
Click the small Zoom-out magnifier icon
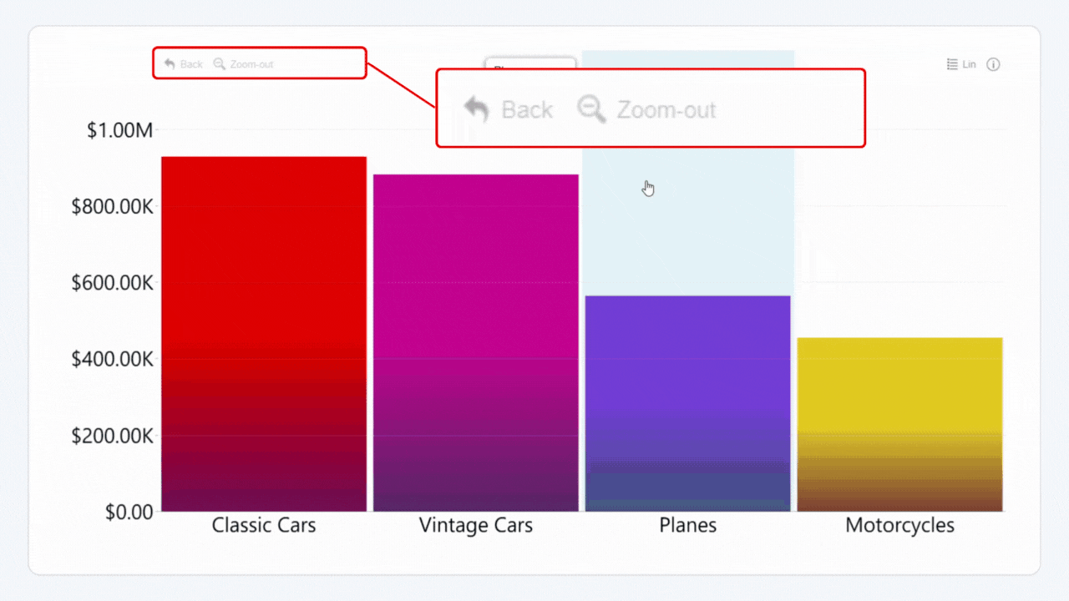click(220, 64)
